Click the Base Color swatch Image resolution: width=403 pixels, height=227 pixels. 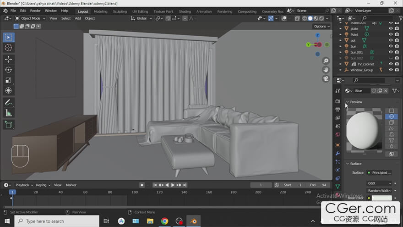pos(382,198)
